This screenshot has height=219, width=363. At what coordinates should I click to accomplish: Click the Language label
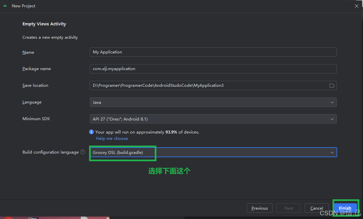click(32, 102)
